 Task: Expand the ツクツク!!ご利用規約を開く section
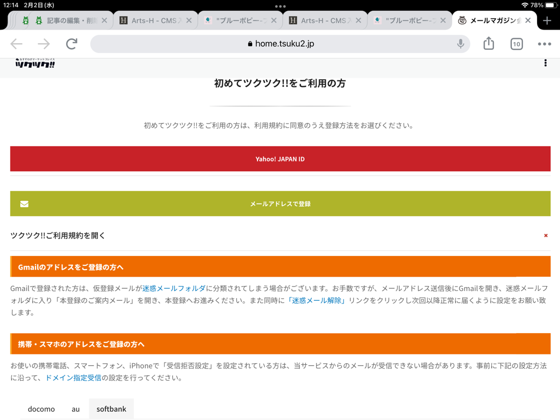[58, 236]
